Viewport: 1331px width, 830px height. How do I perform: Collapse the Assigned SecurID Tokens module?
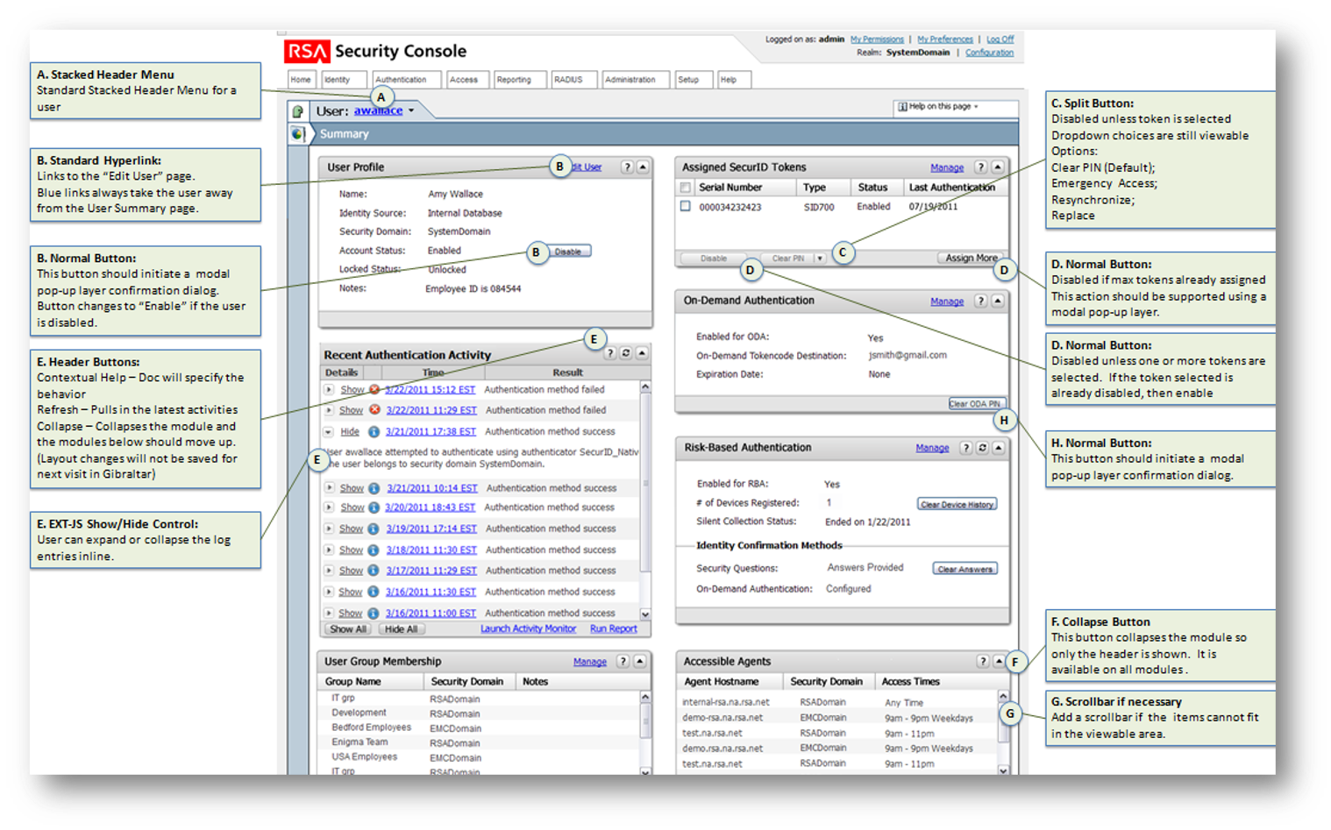click(998, 167)
